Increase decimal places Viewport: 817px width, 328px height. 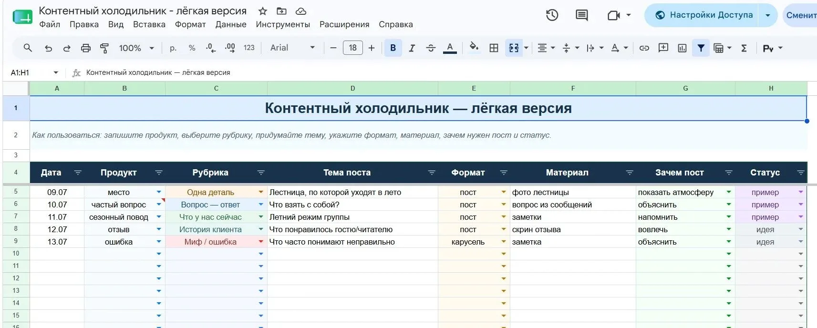tap(230, 48)
